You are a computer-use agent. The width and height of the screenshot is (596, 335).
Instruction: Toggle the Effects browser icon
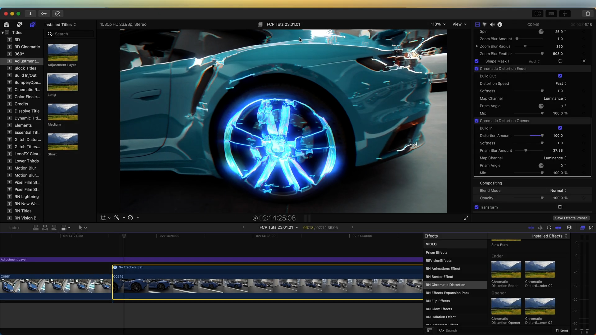point(582,228)
